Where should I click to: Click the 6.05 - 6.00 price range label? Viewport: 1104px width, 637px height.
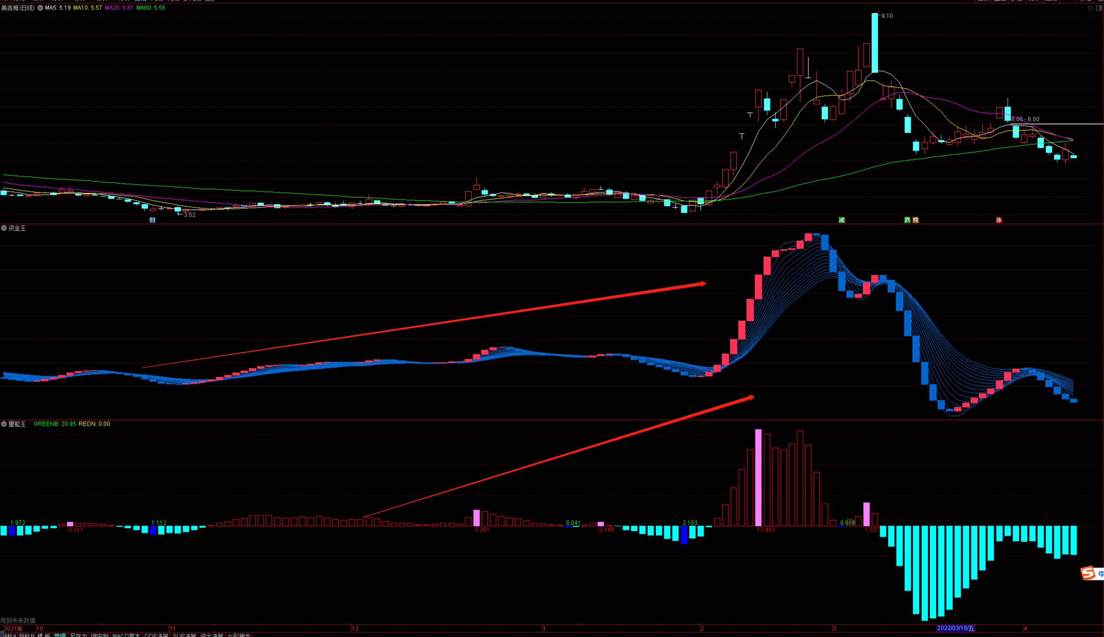pyautogui.click(x=1025, y=119)
